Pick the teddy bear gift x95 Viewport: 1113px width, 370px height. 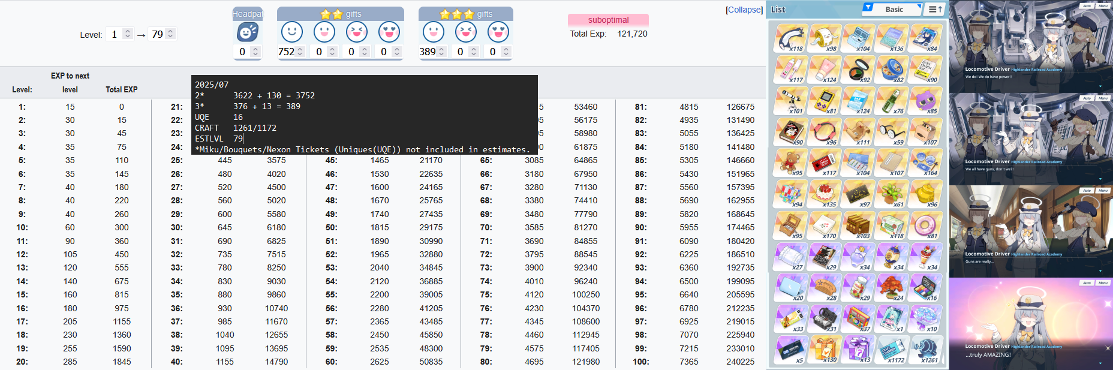tap(790, 163)
